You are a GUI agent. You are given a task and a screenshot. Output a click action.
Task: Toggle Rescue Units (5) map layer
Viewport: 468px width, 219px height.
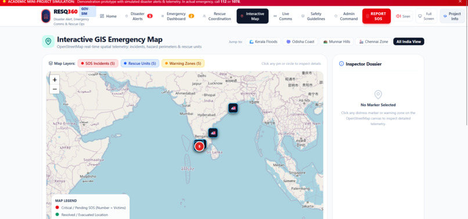point(140,64)
